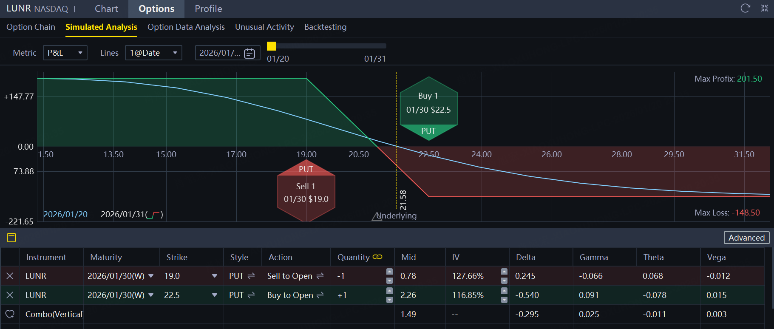The height and width of the screenshot is (329, 774).
Task: Increase quantity on the 22.5 row
Action: point(389,291)
